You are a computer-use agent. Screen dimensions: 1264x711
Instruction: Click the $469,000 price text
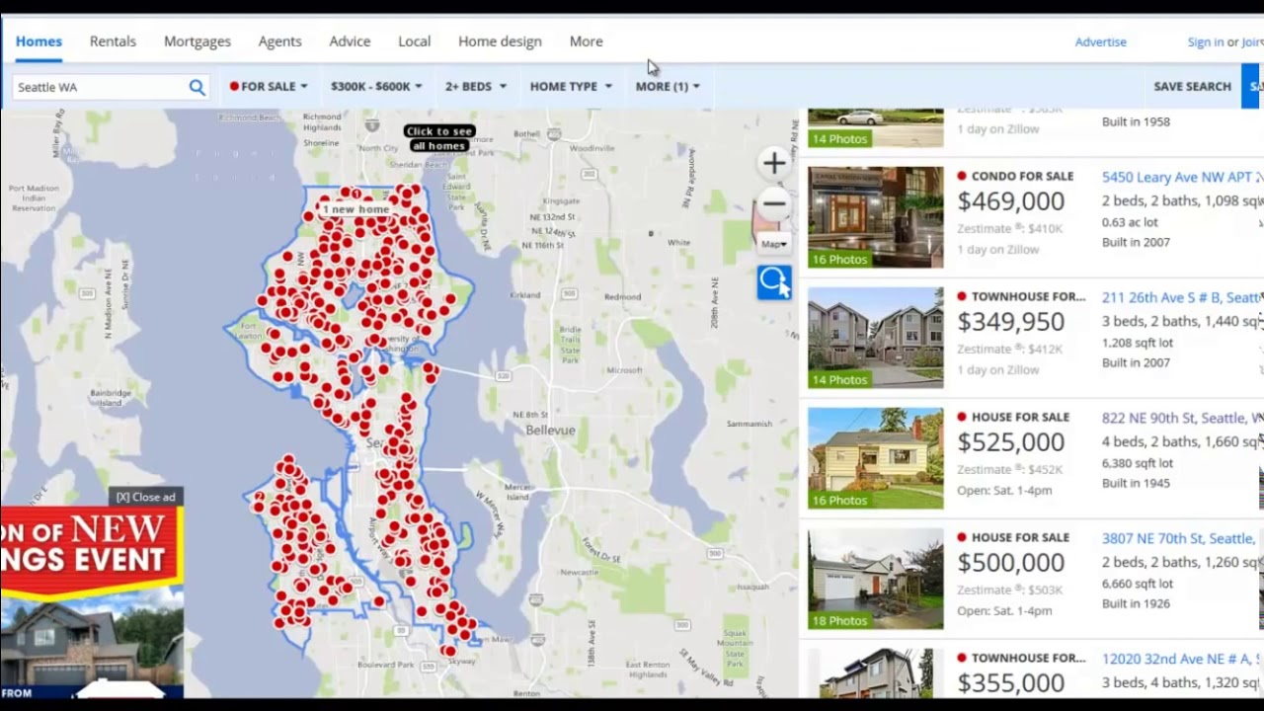(x=1011, y=201)
